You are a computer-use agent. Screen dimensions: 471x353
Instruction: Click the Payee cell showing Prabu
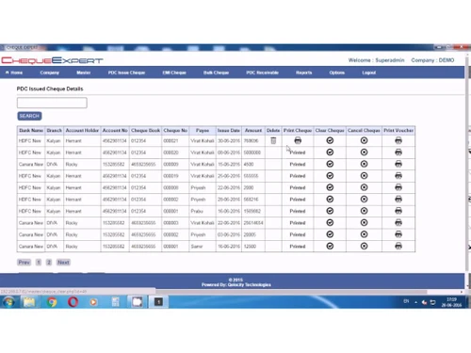coord(203,211)
